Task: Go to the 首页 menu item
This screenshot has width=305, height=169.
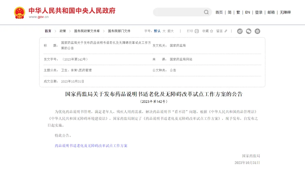Action: [x=219, y=12]
